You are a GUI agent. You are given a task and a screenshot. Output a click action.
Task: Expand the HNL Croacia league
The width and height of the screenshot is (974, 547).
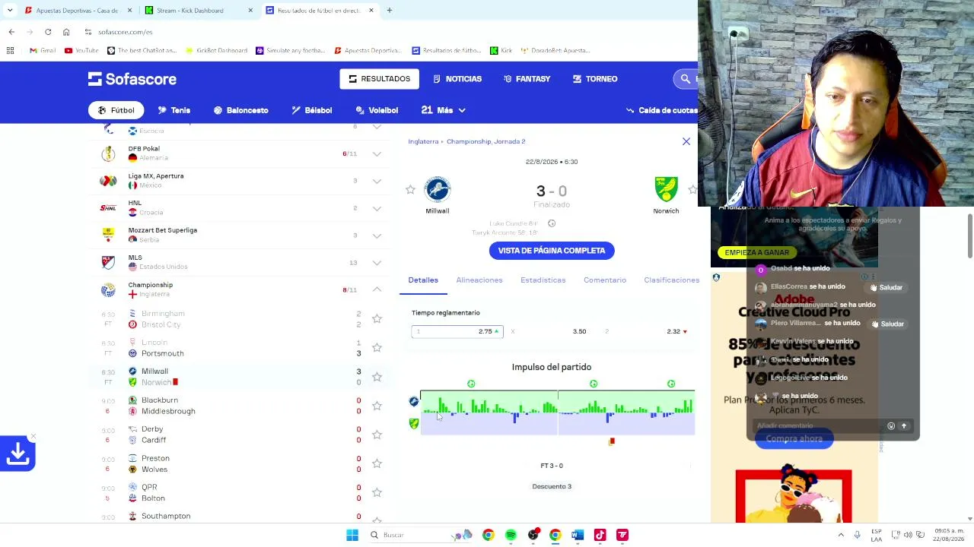click(x=377, y=208)
